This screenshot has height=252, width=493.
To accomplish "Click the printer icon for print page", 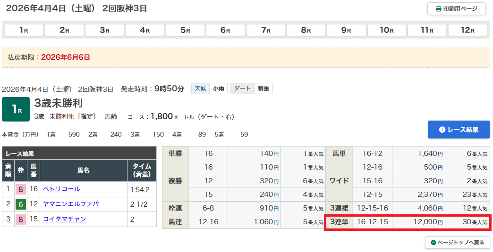I will [x=438, y=9].
